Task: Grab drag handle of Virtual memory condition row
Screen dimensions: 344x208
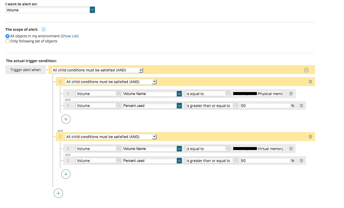Action: [68, 149]
